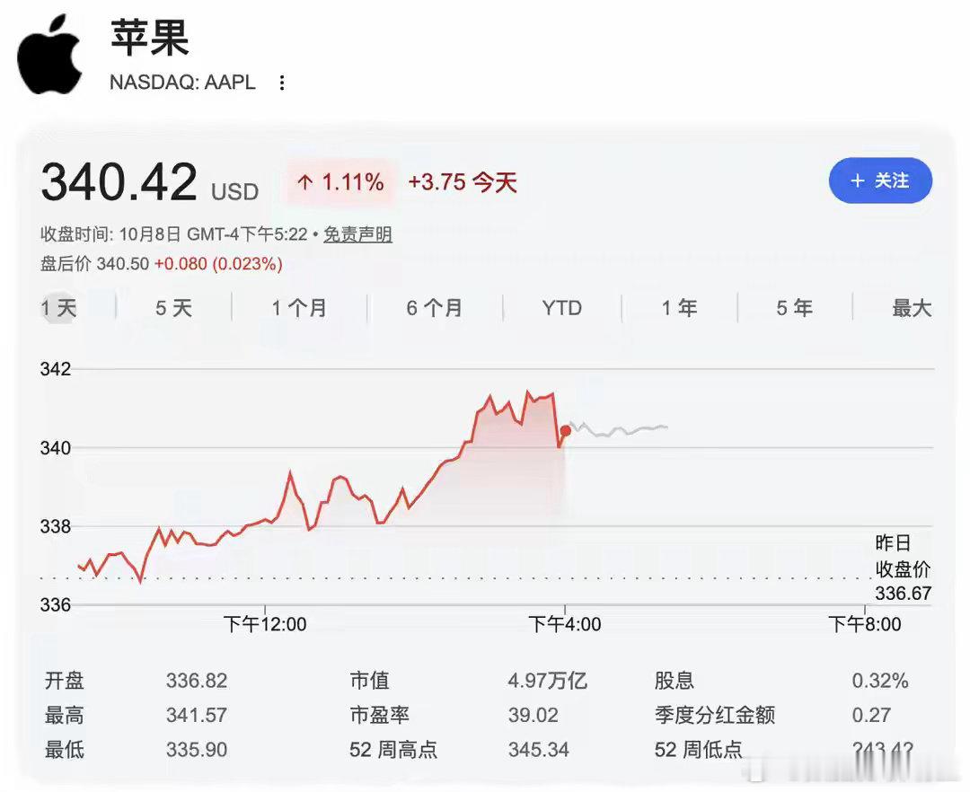Switch to the 1 年 tab
970x792 pixels.
point(679,308)
